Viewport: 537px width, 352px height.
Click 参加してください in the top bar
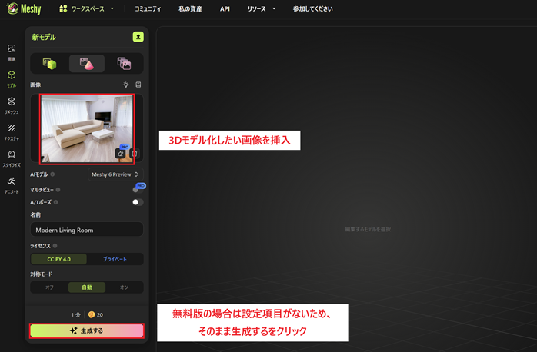pos(312,9)
